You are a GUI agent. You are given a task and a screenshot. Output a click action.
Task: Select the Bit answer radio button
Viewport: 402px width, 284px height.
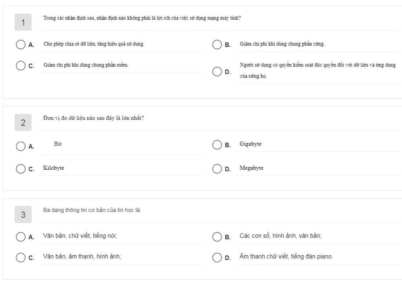[21, 146]
